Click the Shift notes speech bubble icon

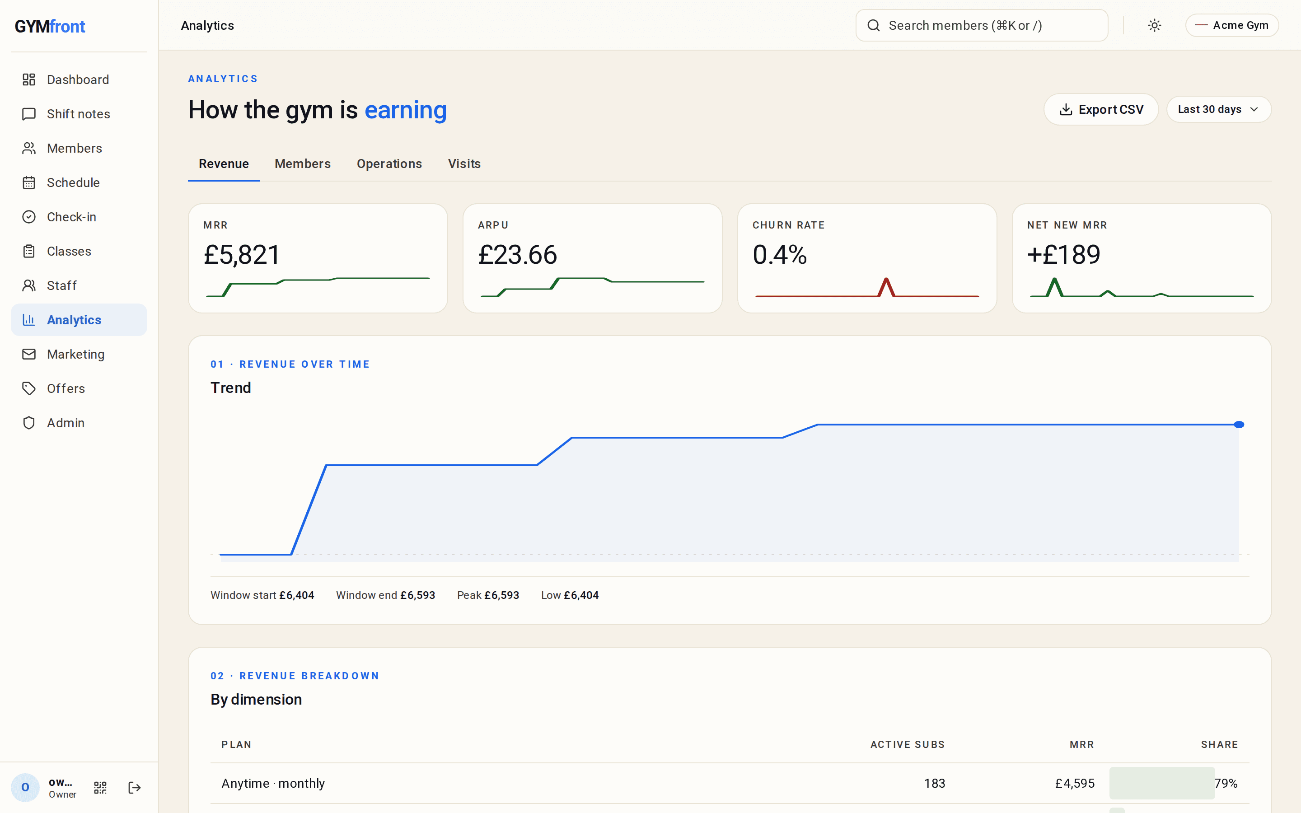[x=29, y=114]
